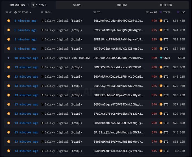Image resolution: width=192 pixels, height=157 pixels.
Task: Go to next page of transfers
Action: click(46, 5)
